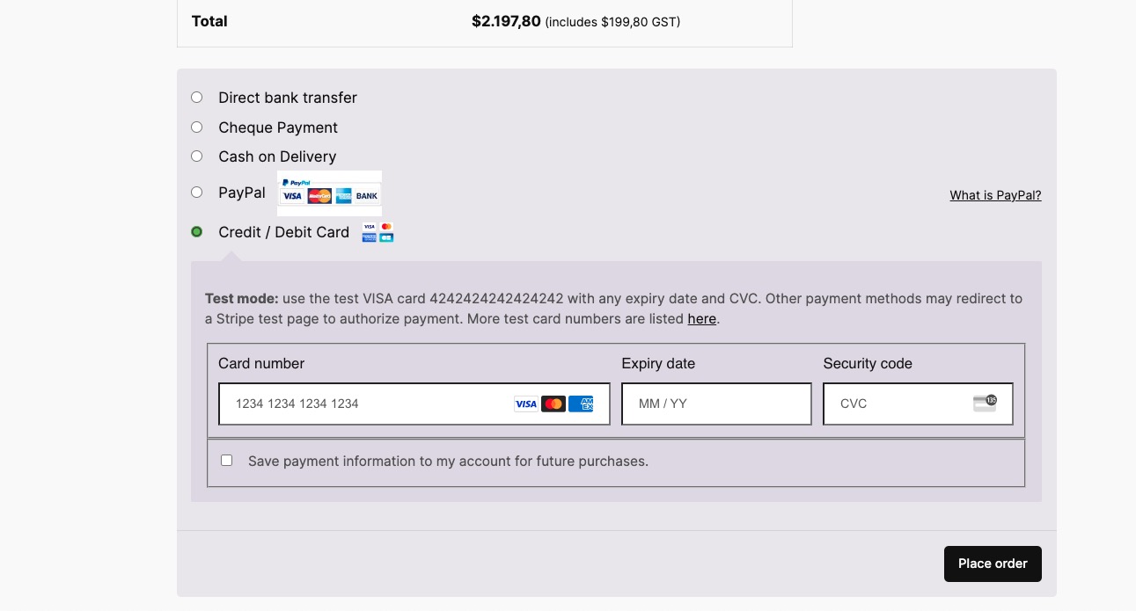Click the American Express icon in card field
The height and width of the screenshot is (611, 1136).
pos(581,404)
